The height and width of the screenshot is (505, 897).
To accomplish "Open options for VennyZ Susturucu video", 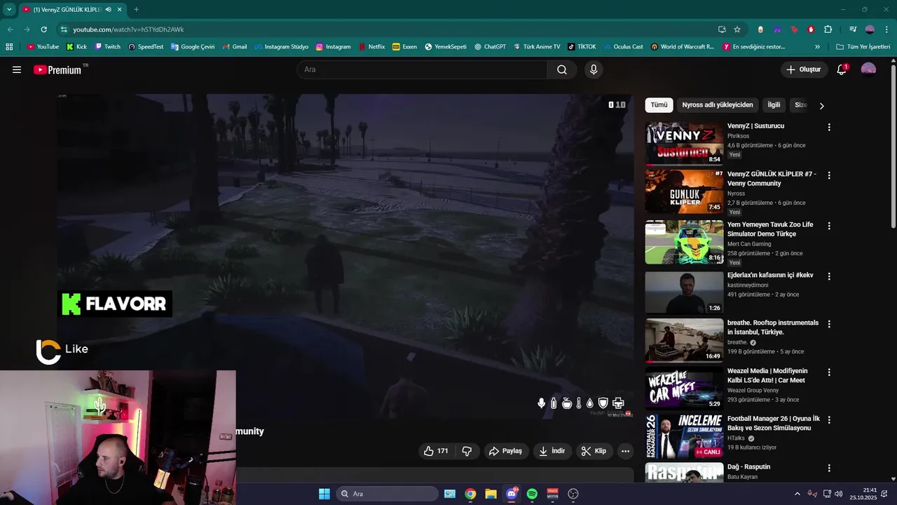I will (829, 127).
